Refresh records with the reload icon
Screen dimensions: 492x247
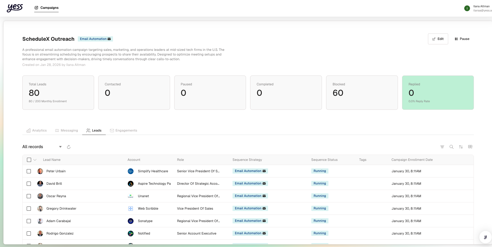[x=69, y=147]
